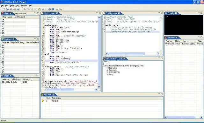Viewport: 204px width, 123px height.
Task: Click the greyed Stop toolbar icon
Action: pyautogui.click(x=61, y=9)
